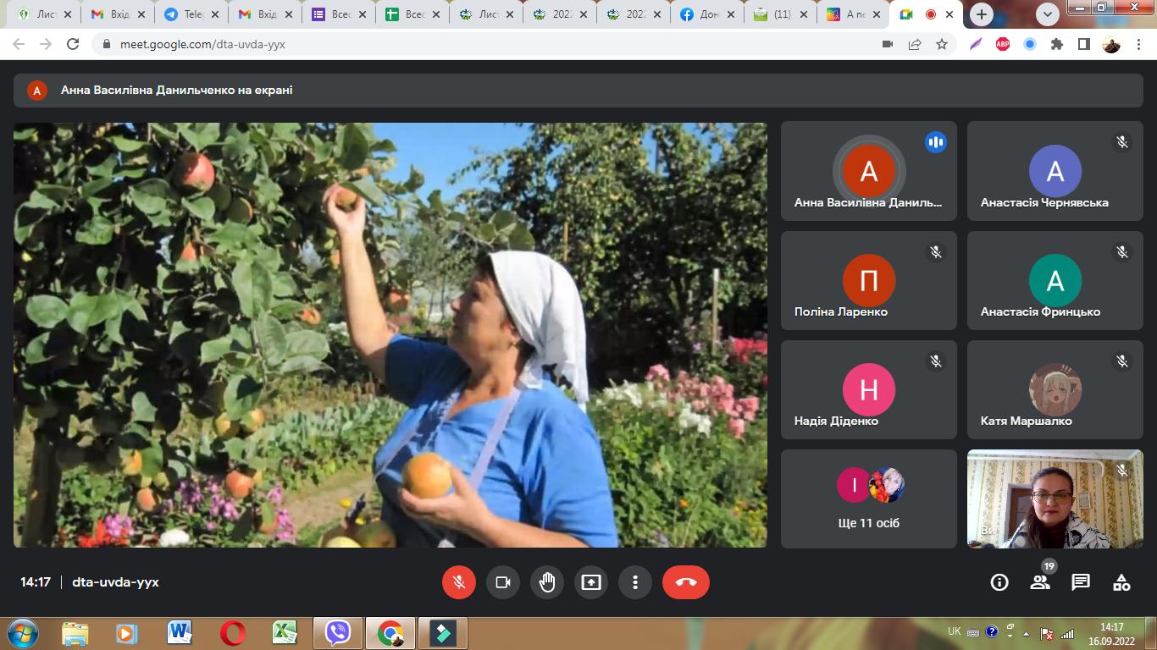Toggle the microphone mute button
The height and width of the screenshot is (650, 1157).
(459, 582)
